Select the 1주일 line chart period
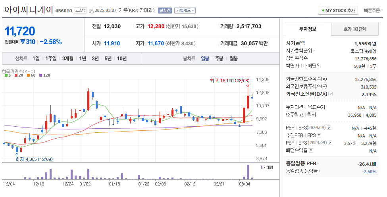 pos(51,58)
